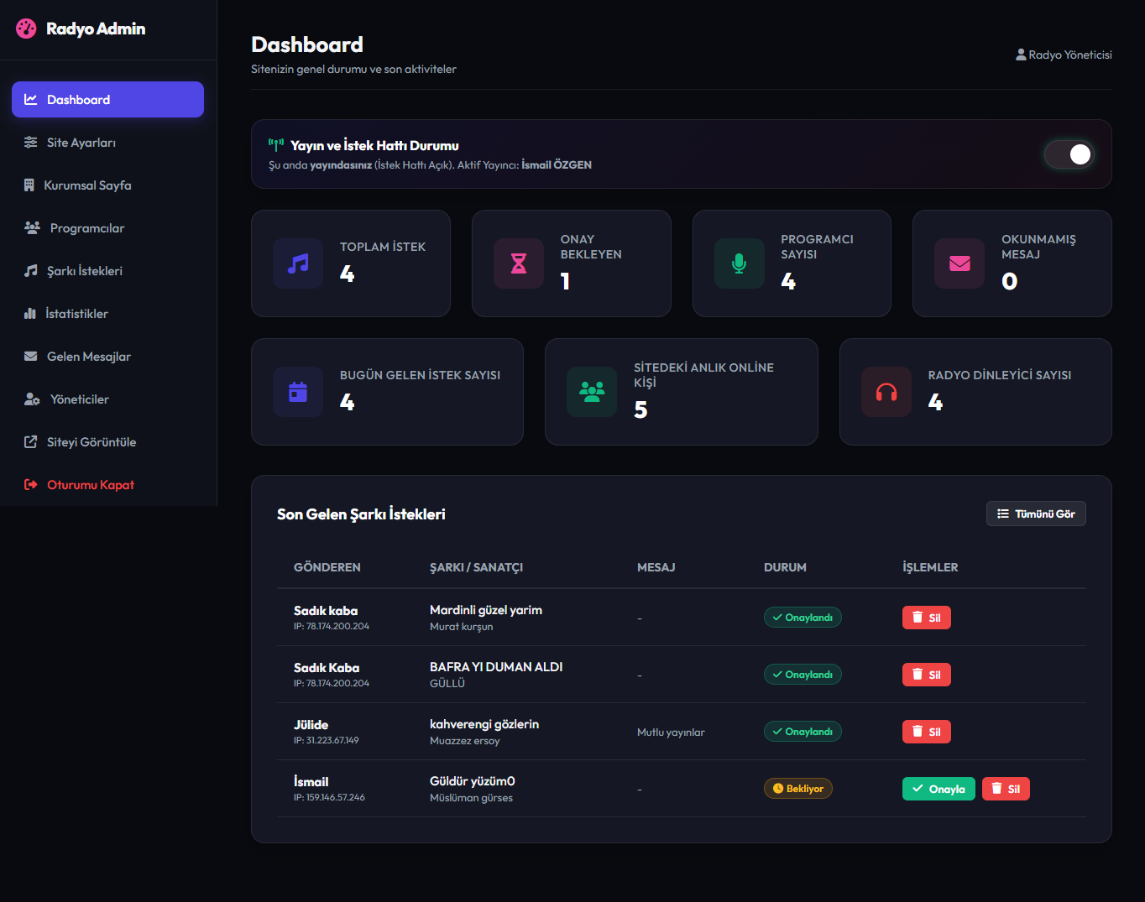Click the envelope icon in Okunmamış Mesaj card
Image resolution: width=1145 pixels, height=902 pixels.
click(x=959, y=263)
